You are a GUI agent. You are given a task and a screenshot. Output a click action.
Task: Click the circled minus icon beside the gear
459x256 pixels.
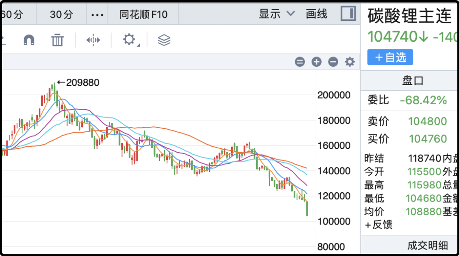333,62
